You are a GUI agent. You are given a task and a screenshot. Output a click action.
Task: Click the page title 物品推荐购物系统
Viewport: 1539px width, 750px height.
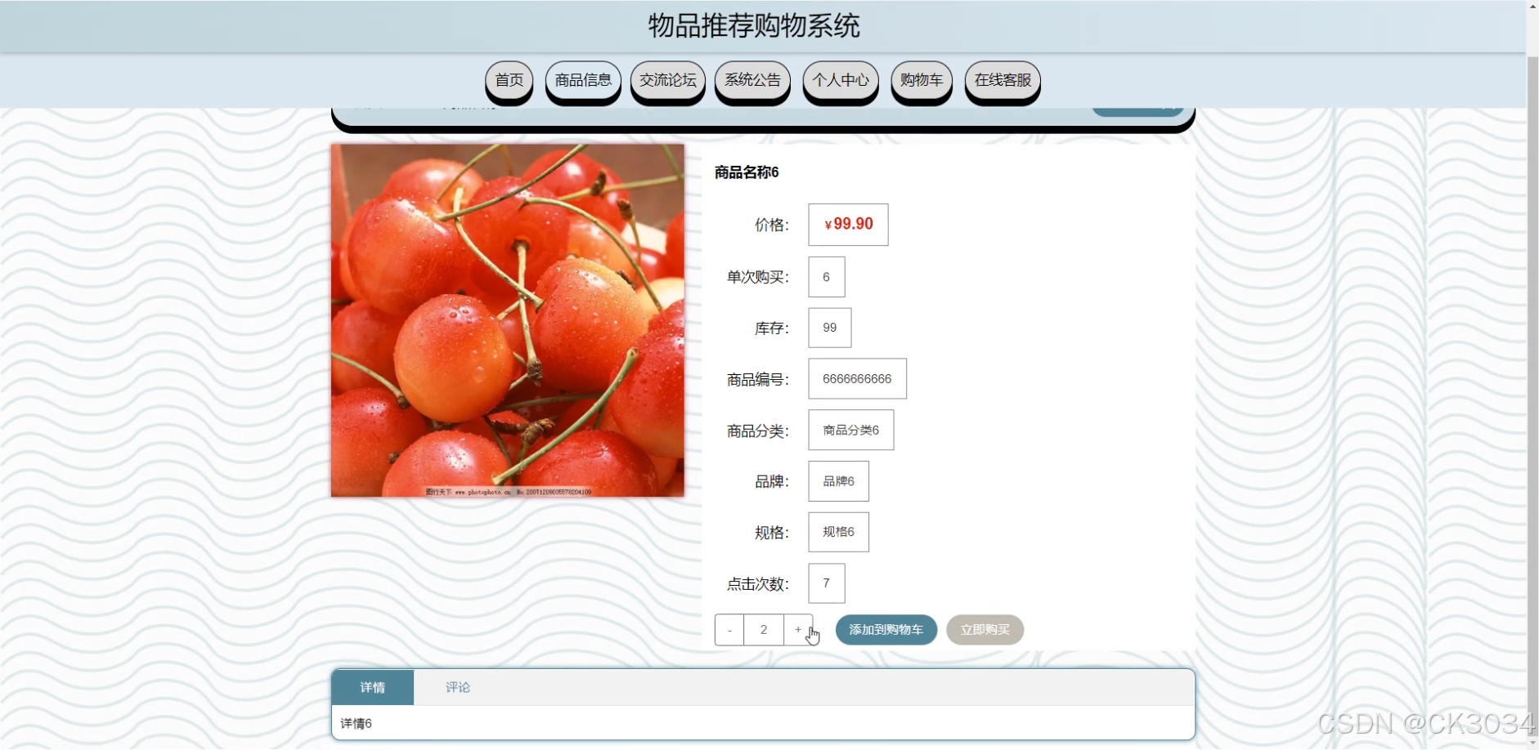pos(754,26)
